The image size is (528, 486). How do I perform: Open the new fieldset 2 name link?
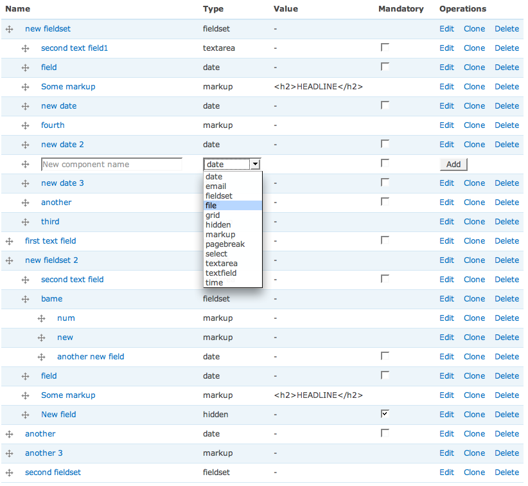(x=51, y=260)
